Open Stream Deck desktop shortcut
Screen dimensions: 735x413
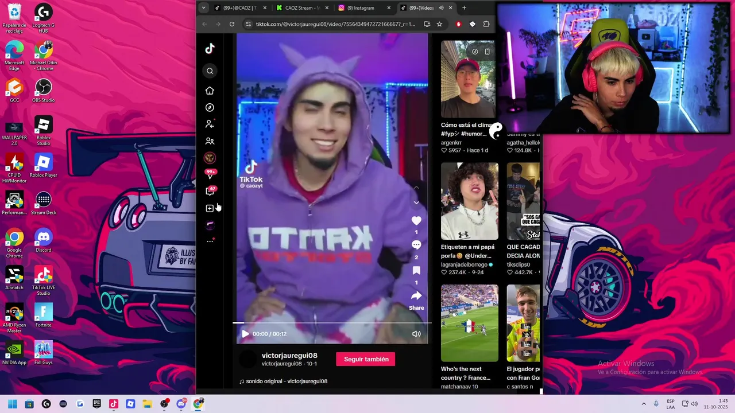coord(44,202)
